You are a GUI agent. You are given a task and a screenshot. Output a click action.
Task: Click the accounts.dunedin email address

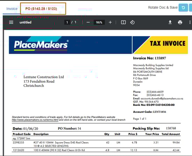point(162,99)
